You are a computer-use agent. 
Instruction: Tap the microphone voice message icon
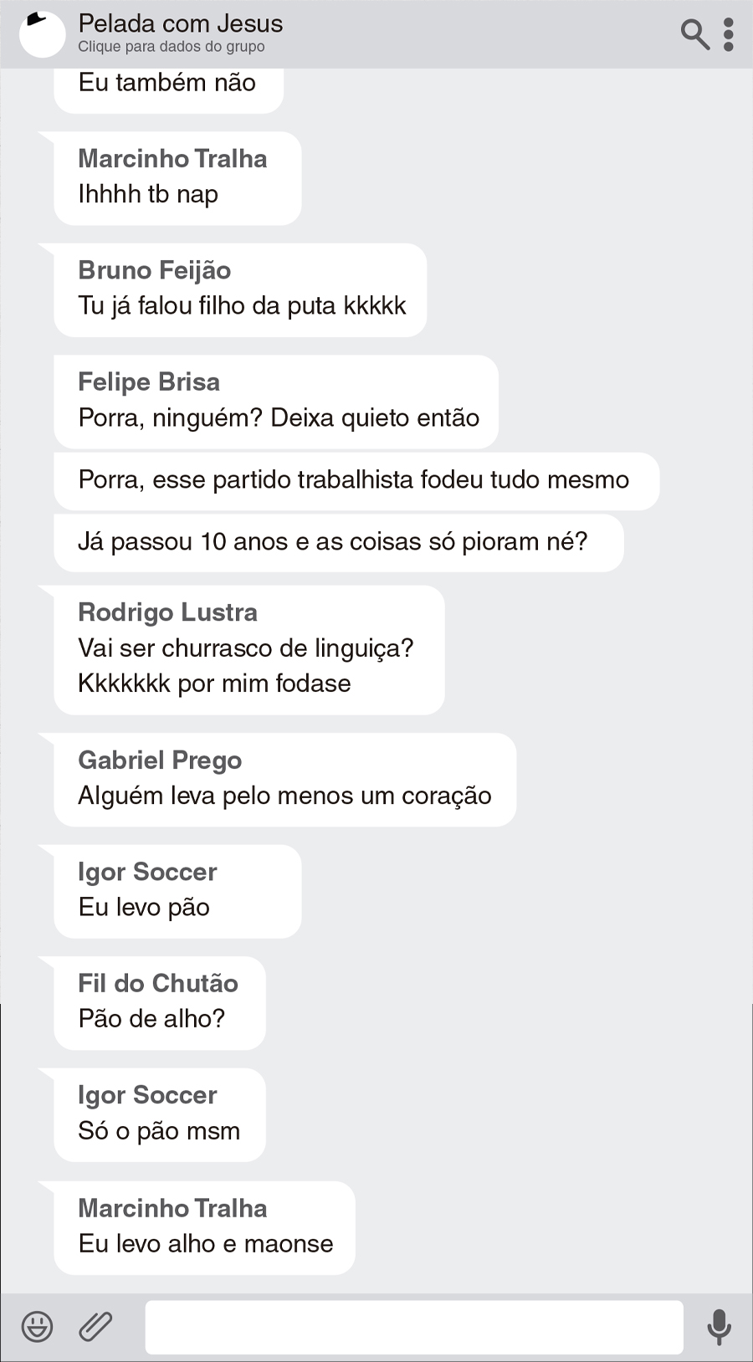pyautogui.click(x=719, y=1326)
